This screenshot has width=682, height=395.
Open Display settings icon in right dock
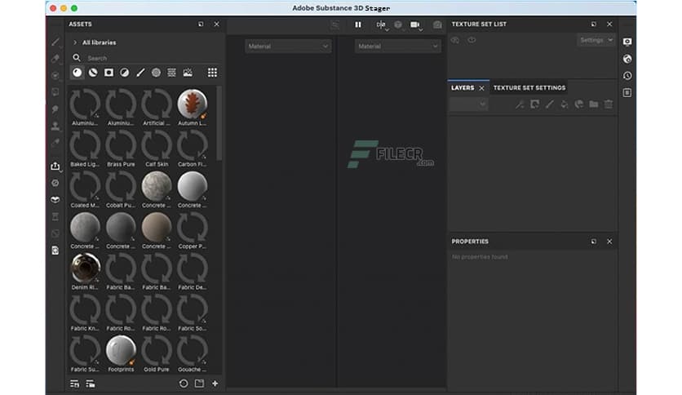click(x=627, y=42)
